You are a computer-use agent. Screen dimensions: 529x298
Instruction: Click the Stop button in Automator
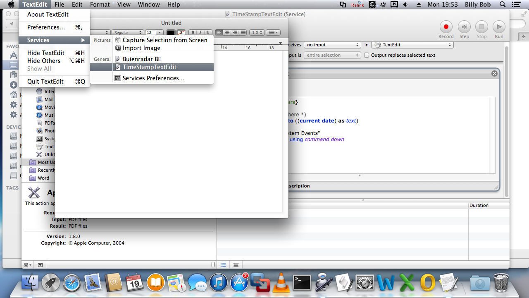coord(481,30)
